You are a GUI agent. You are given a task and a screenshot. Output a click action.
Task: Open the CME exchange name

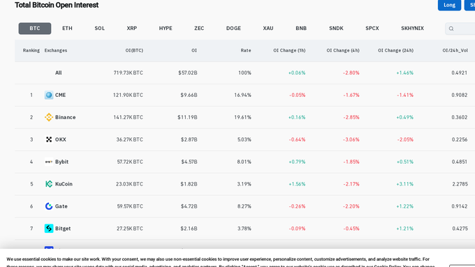60,95
